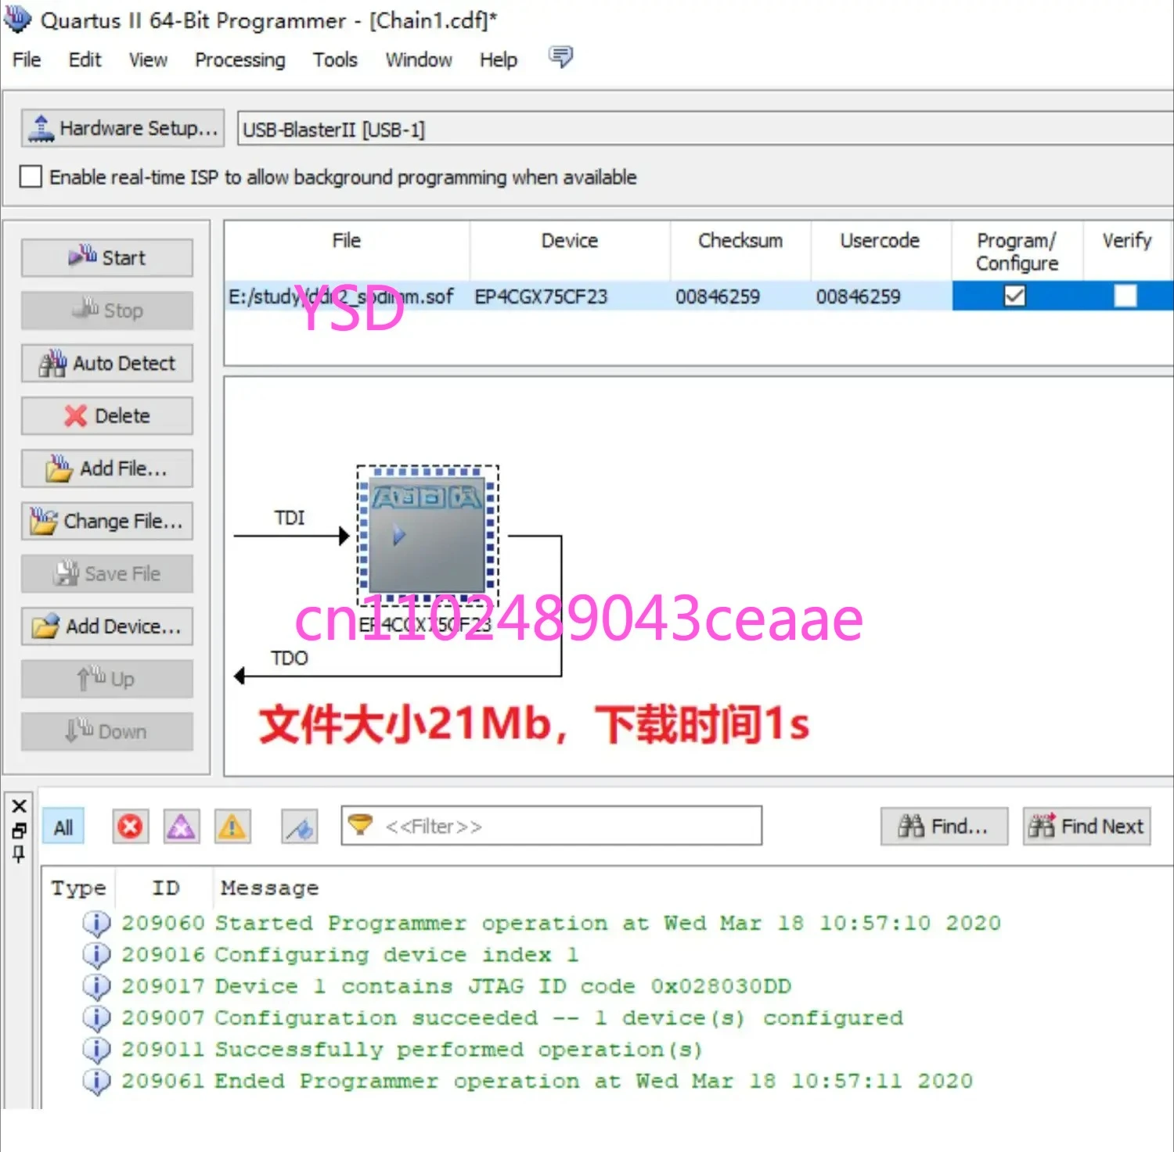This screenshot has width=1174, height=1152.
Task: Toggle the flagged messages filter icon
Action: (300, 826)
